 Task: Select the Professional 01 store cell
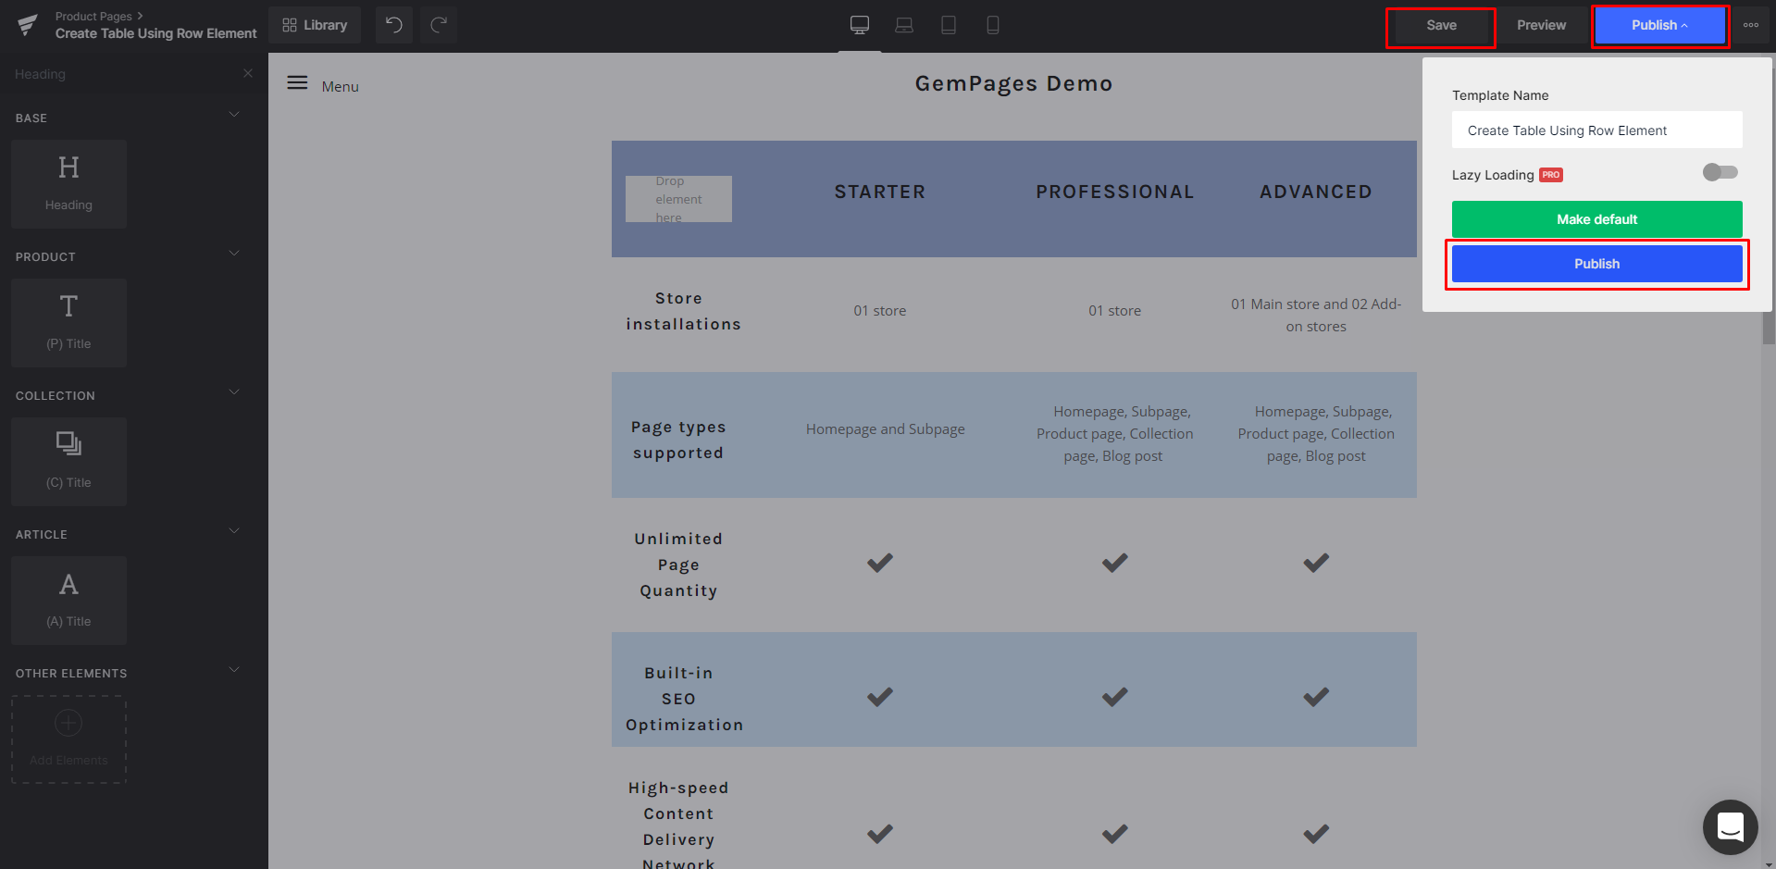1115,311
